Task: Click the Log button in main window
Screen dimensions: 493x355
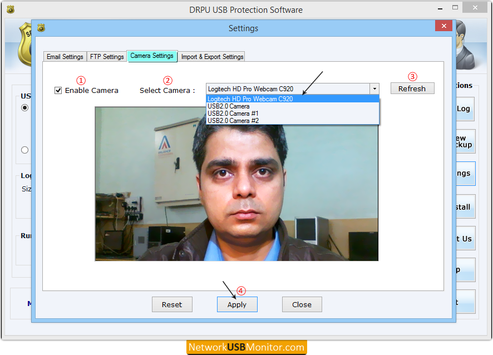Action: 465,109
